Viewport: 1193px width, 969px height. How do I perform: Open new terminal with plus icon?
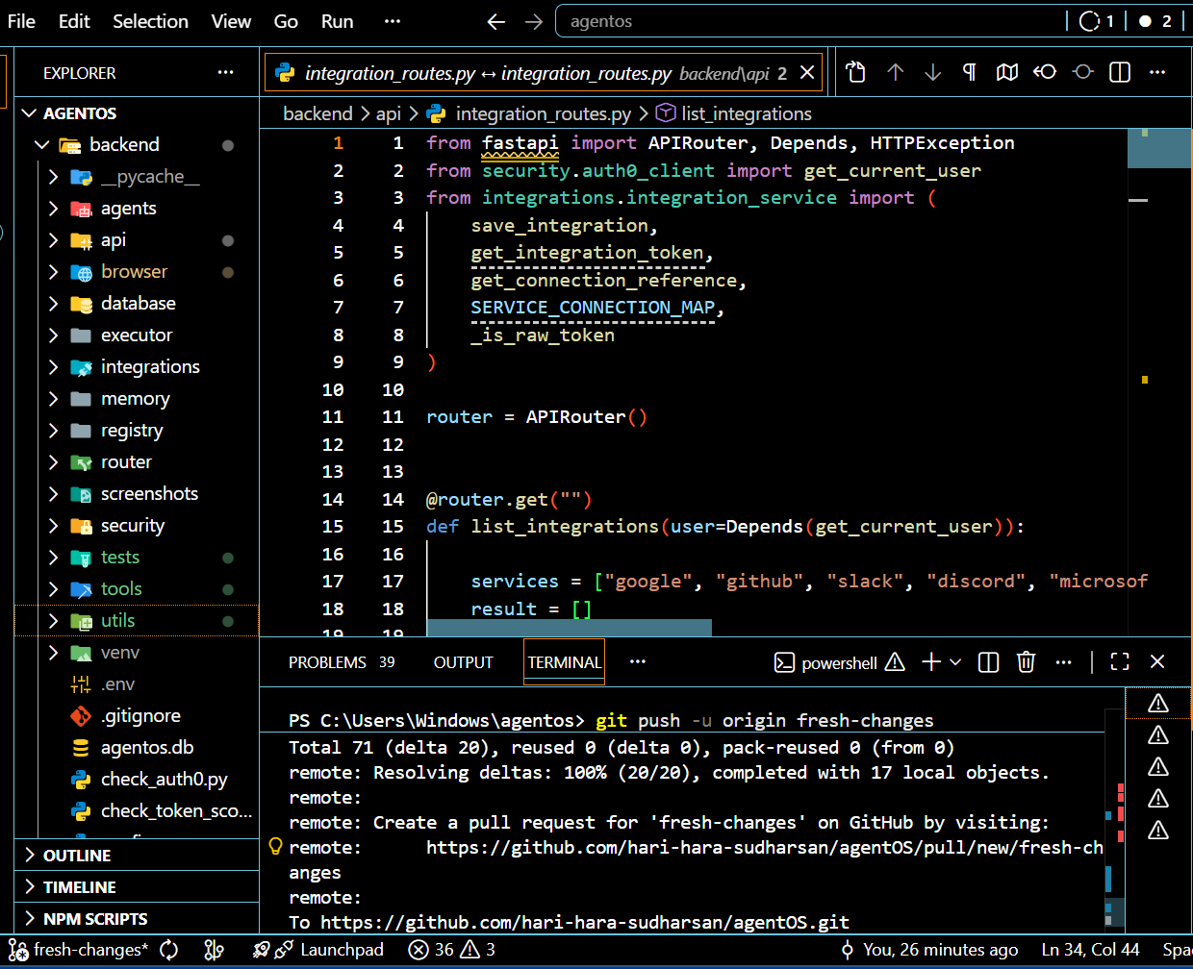coord(930,662)
